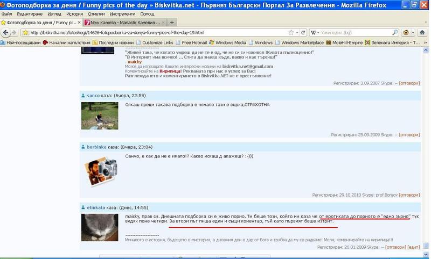Click the prof.Borisov Skype text
The height and width of the screenshot is (259, 431).
[386, 195]
